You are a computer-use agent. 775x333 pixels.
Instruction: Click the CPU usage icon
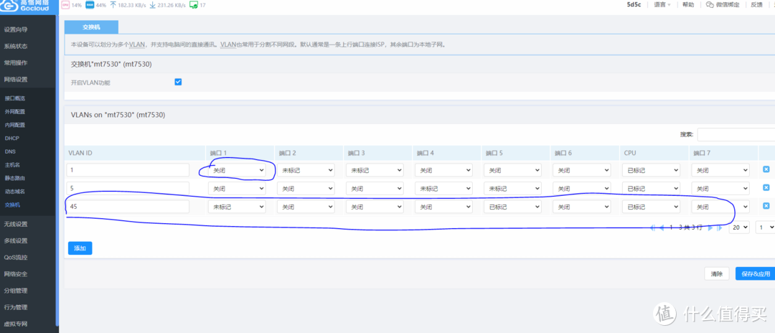pyautogui.click(x=65, y=5)
